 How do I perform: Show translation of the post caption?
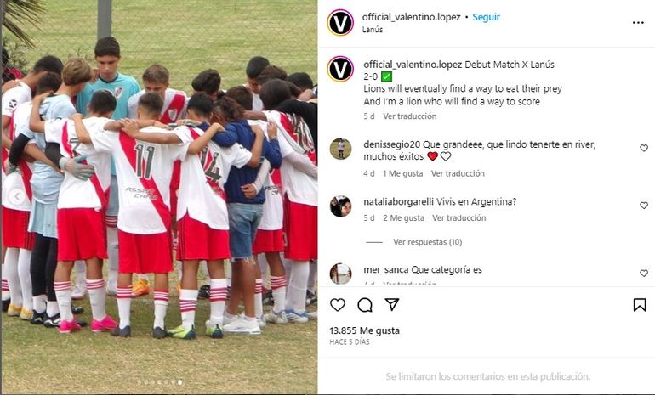click(x=410, y=116)
